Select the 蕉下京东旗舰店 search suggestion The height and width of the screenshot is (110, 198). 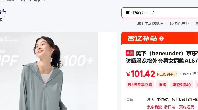pos(150,23)
